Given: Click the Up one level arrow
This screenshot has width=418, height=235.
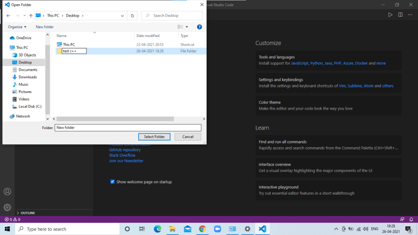Looking at the screenshot, I should tap(31, 16).
